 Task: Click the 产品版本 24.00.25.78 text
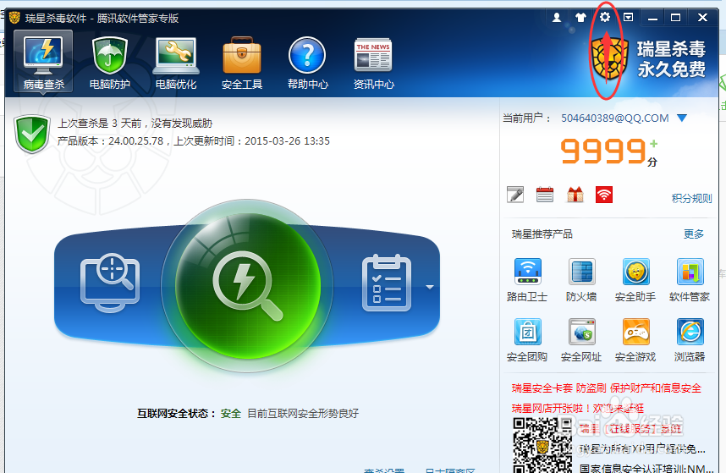tap(194, 141)
